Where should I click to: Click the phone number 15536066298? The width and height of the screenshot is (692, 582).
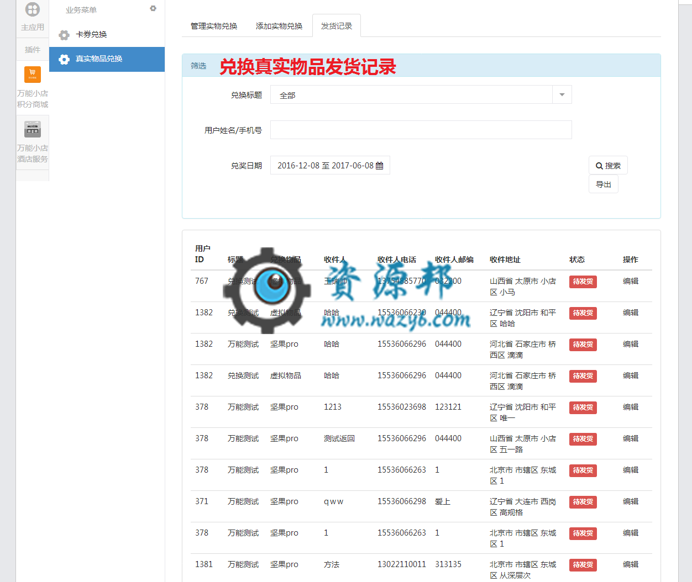[x=402, y=501]
